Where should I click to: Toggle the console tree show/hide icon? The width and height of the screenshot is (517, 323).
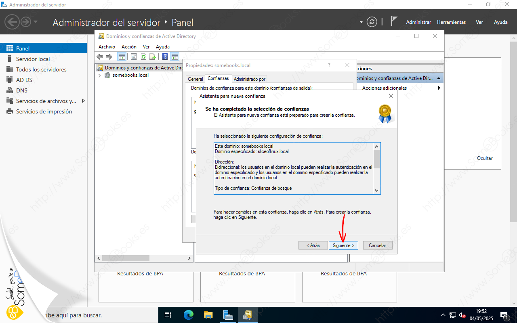pyautogui.click(x=121, y=57)
